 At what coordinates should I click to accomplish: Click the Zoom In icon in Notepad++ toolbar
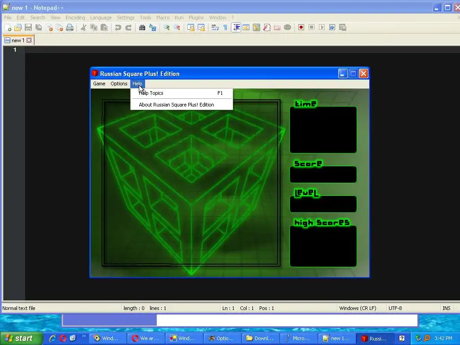point(167,27)
